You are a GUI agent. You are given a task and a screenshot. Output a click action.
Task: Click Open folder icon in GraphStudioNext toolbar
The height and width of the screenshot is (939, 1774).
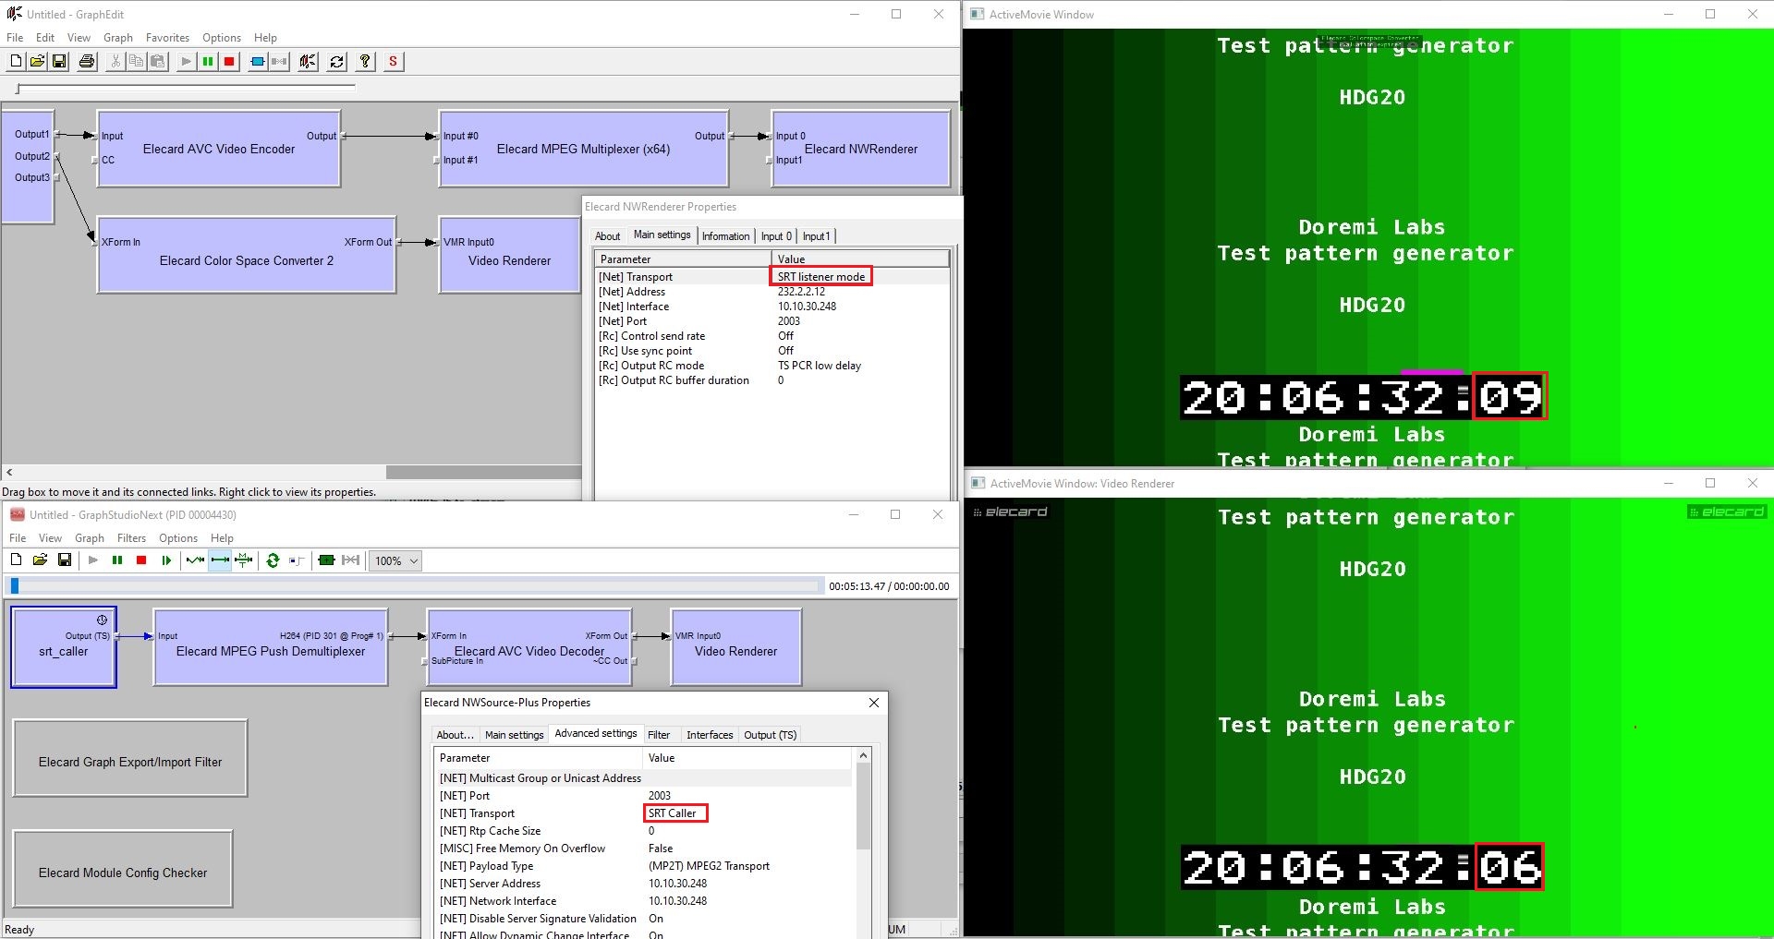click(40, 560)
